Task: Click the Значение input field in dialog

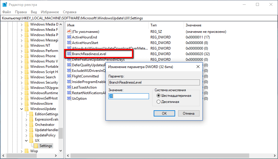Action: (129, 96)
